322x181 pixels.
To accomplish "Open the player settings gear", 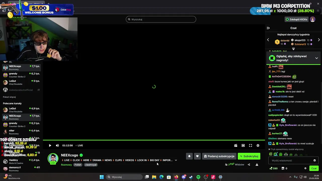I will click(x=258, y=145).
